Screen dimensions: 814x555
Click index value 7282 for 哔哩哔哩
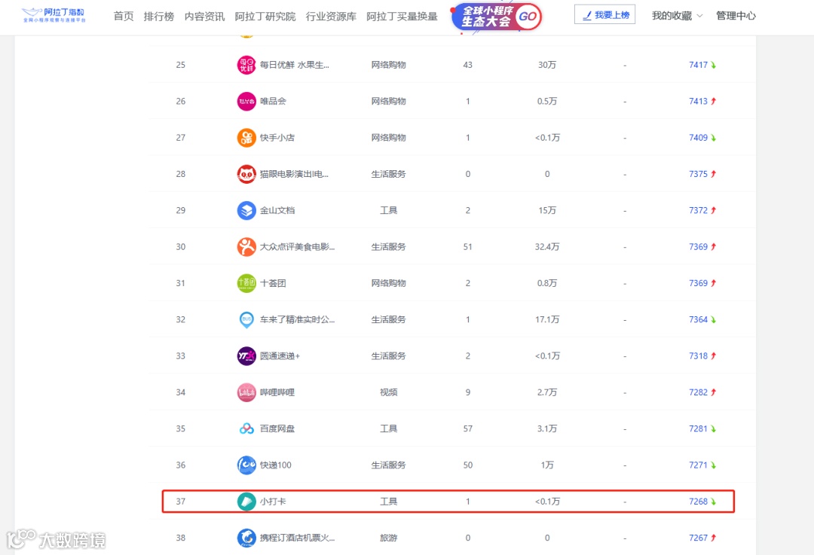click(x=698, y=392)
